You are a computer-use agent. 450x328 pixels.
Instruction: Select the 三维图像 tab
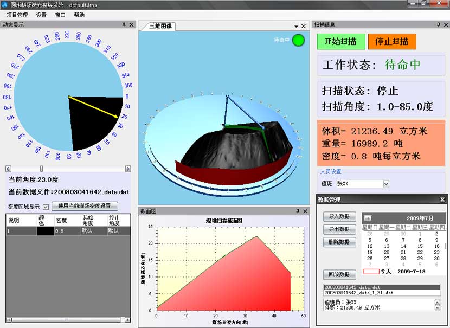click(160, 26)
